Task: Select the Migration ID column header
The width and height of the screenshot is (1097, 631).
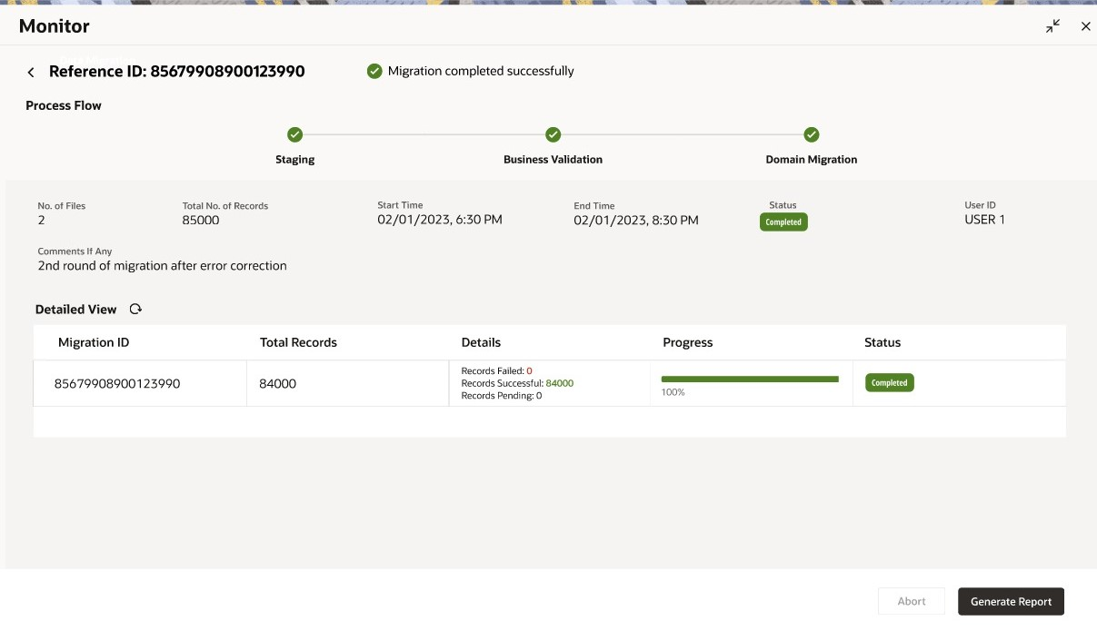Action: click(94, 342)
